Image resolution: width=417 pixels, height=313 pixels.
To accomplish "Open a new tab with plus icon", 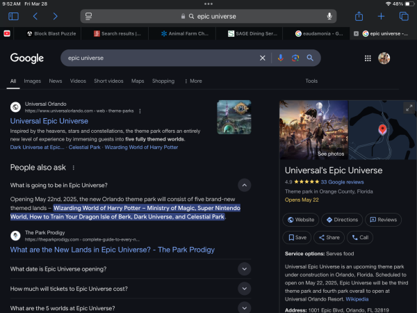I will point(381,16).
